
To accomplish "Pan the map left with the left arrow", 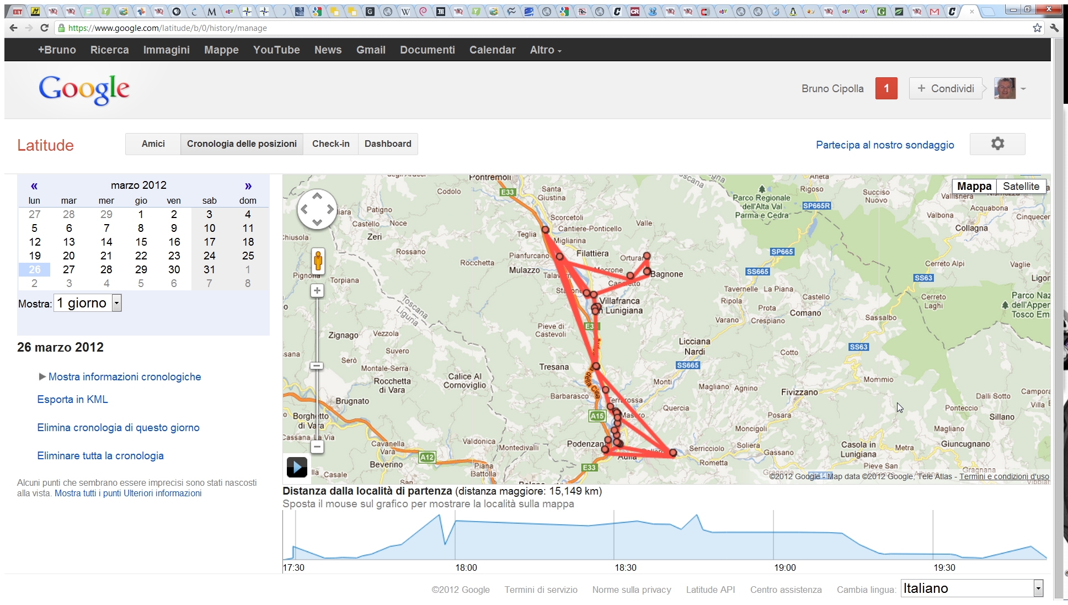I will (x=304, y=209).
